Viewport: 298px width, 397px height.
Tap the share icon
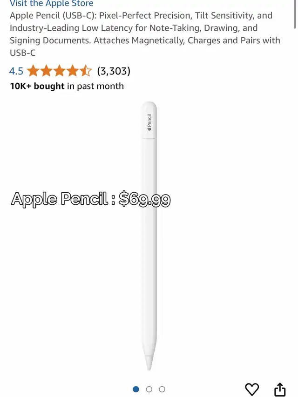click(x=280, y=389)
